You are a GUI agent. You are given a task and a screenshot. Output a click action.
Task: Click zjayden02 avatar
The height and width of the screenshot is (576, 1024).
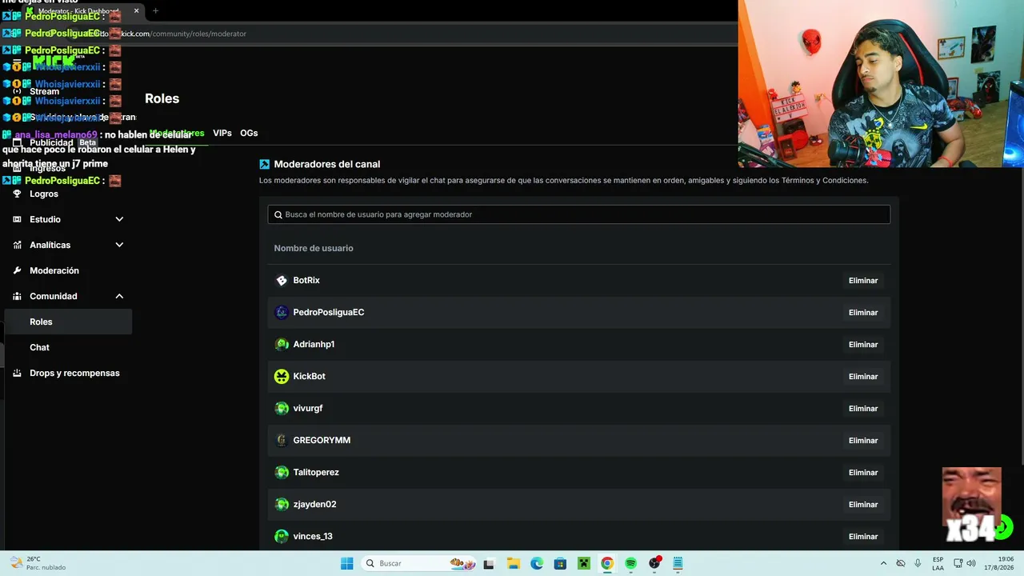click(x=282, y=504)
